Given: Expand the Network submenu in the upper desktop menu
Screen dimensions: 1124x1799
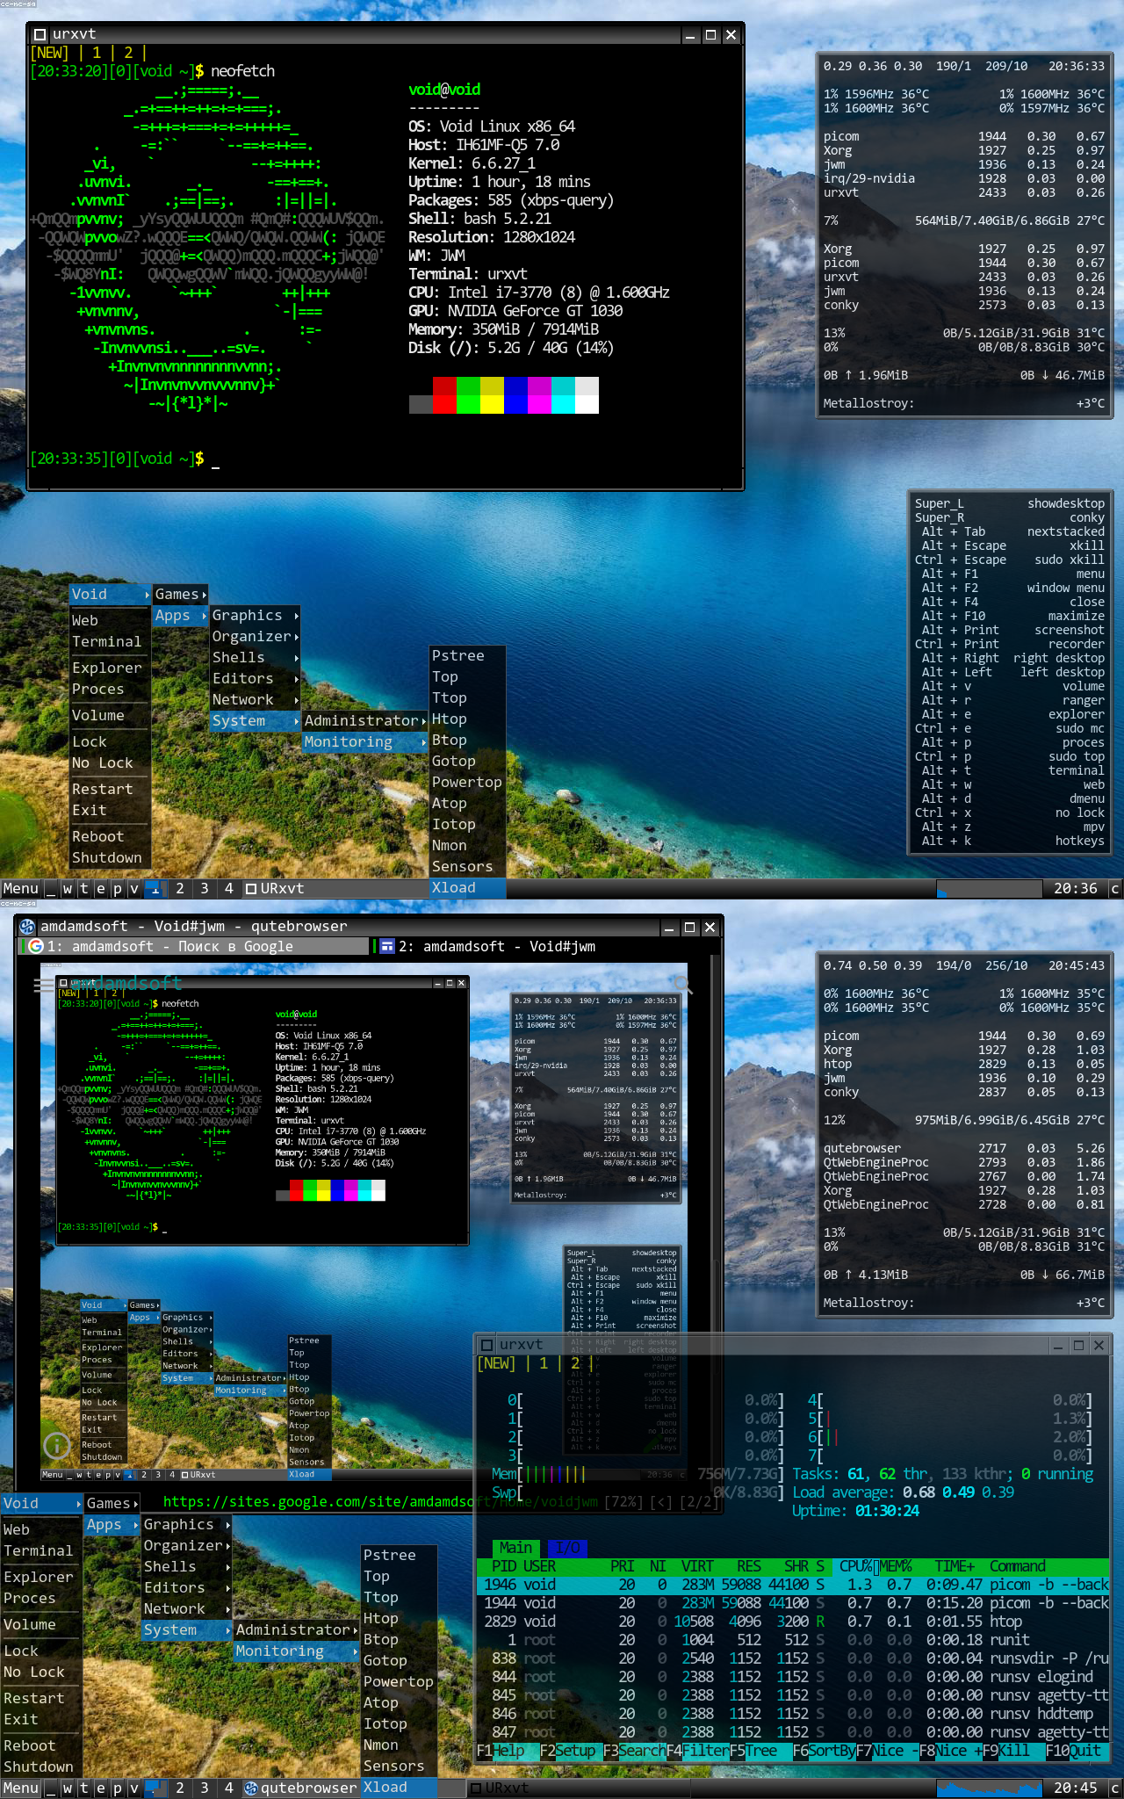Looking at the screenshot, I should click(x=255, y=699).
